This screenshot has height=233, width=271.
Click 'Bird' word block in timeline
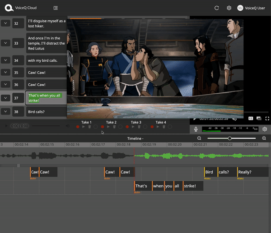tap(211, 172)
